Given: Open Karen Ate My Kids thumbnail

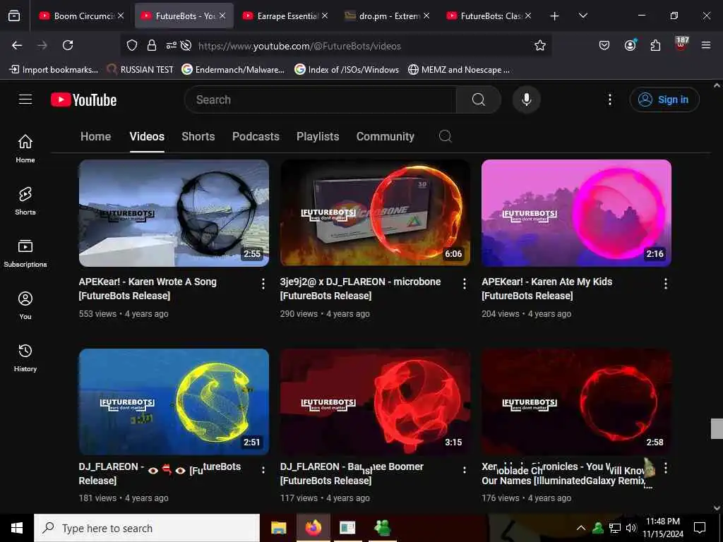Looking at the screenshot, I should [576, 213].
